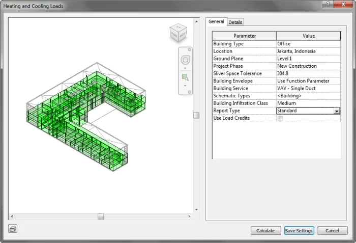Switch to the Details tab
This screenshot has width=356, height=243.
[235, 22]
